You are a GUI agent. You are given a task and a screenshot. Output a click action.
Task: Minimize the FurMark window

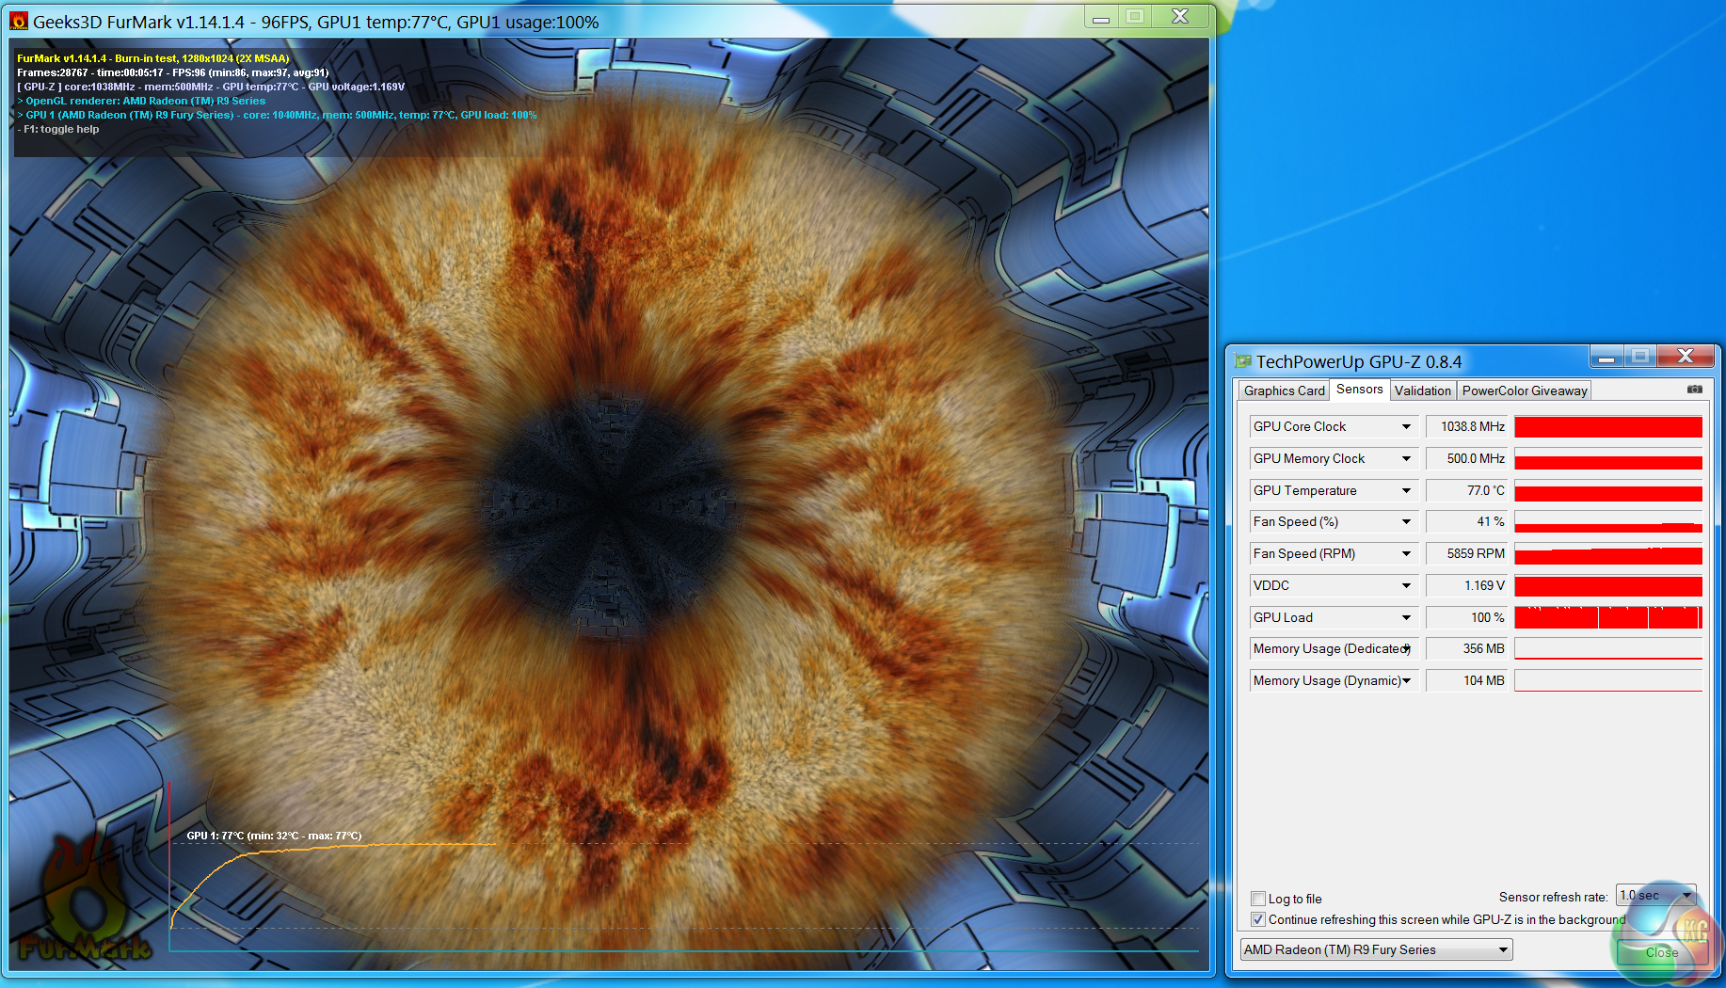tap(1100, 16)
